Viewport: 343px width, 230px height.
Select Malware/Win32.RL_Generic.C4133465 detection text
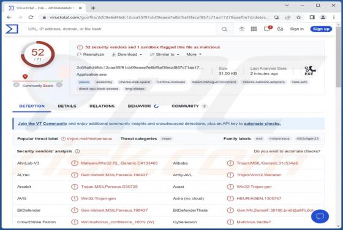pos(119,163)
